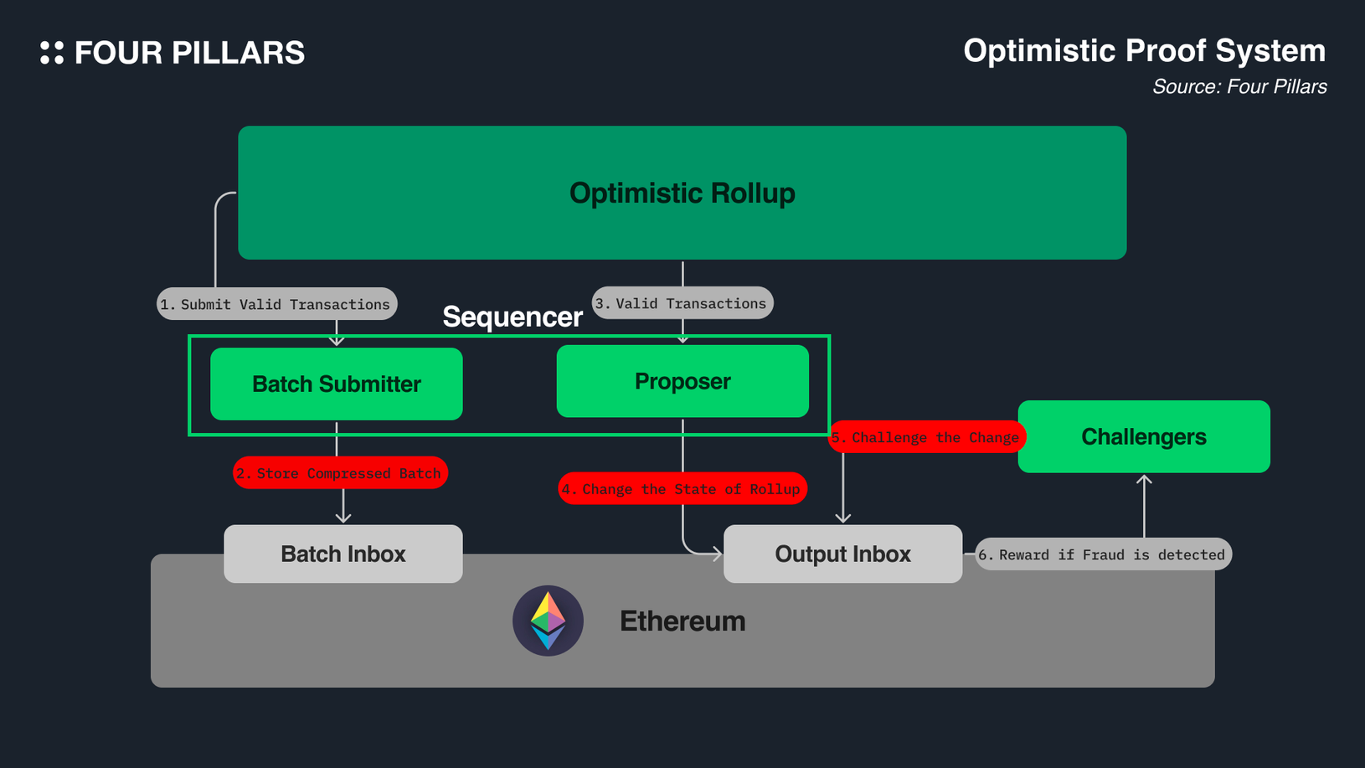Click the Four Pillars four-dot logo icon
Image resolution: width=1365 pixels, height=768 pixels.
tap(52, 53)
